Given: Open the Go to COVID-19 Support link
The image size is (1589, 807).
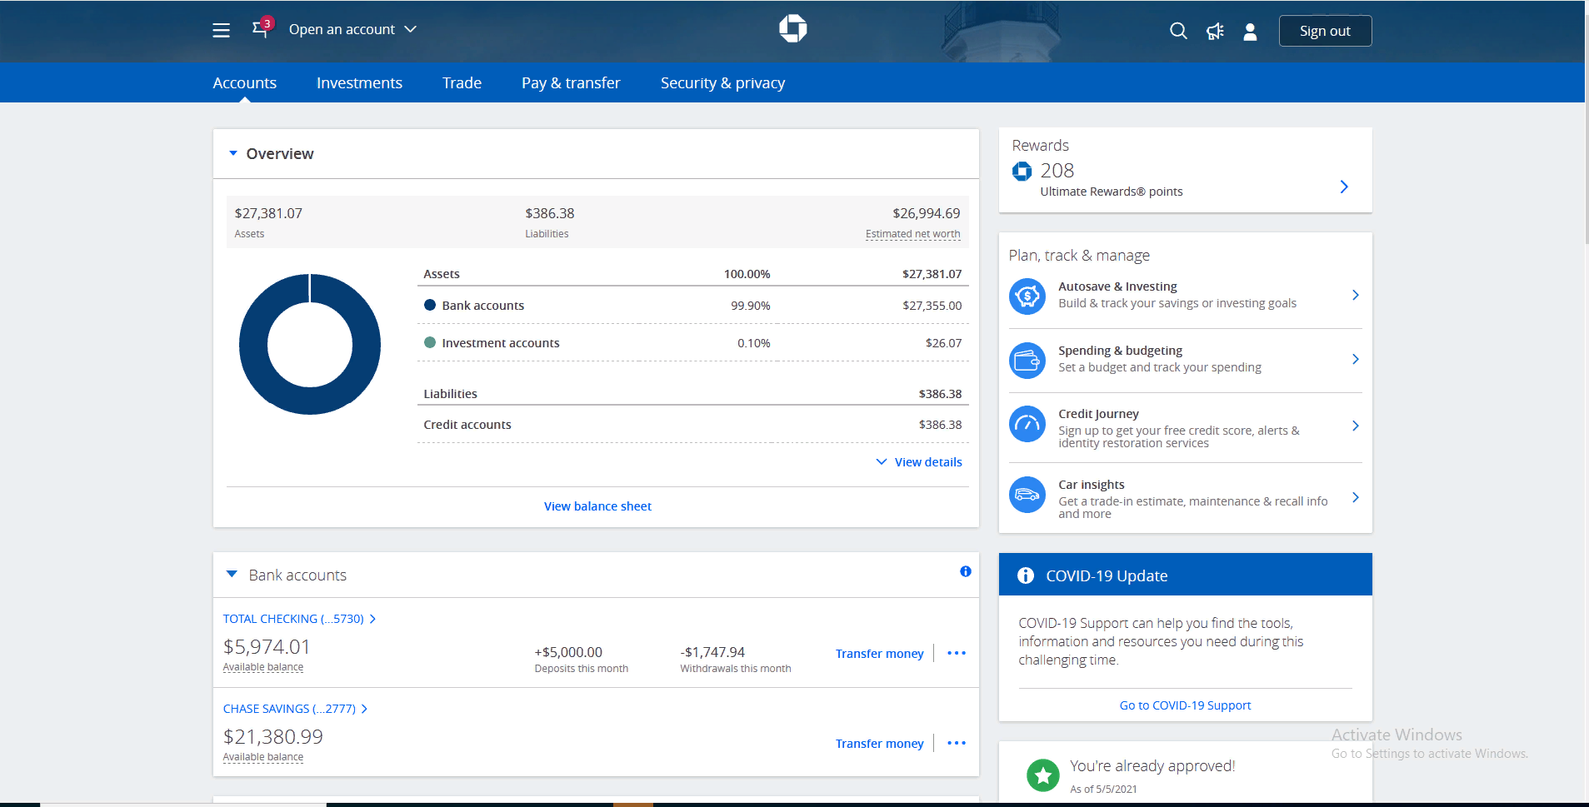Looking at the screenshot, I should click(x=1184, y=705).
